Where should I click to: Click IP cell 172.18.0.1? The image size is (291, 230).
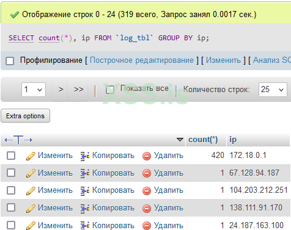point(248,156)
